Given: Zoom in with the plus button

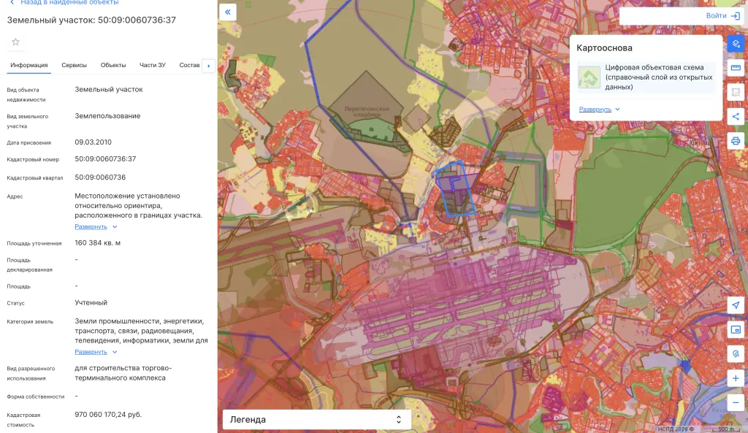Looking at the screenshot, I should click(x=736, y=378).
